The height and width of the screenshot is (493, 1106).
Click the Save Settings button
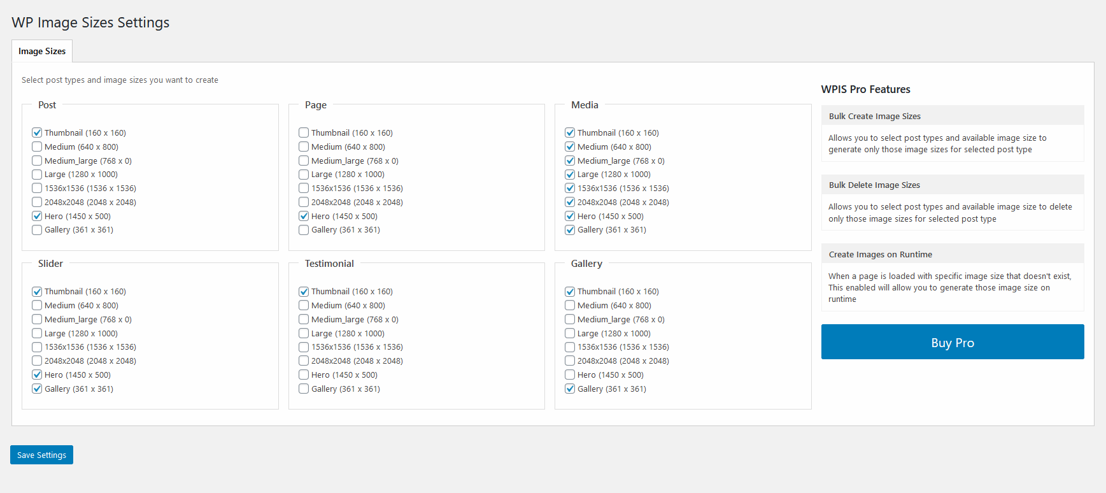(41, 455)
